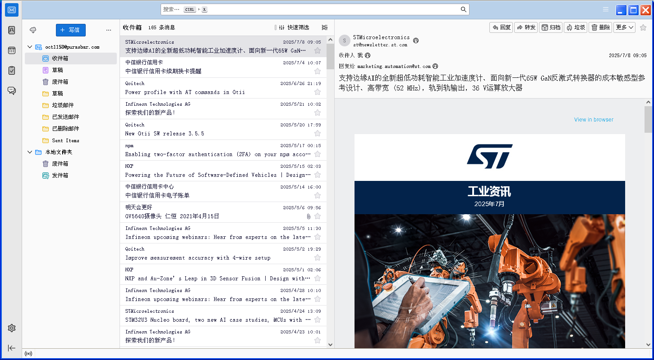Open the Chat space
Viewport: 654px width, 360px height.
pyautogui.click(x=12, y=90)
